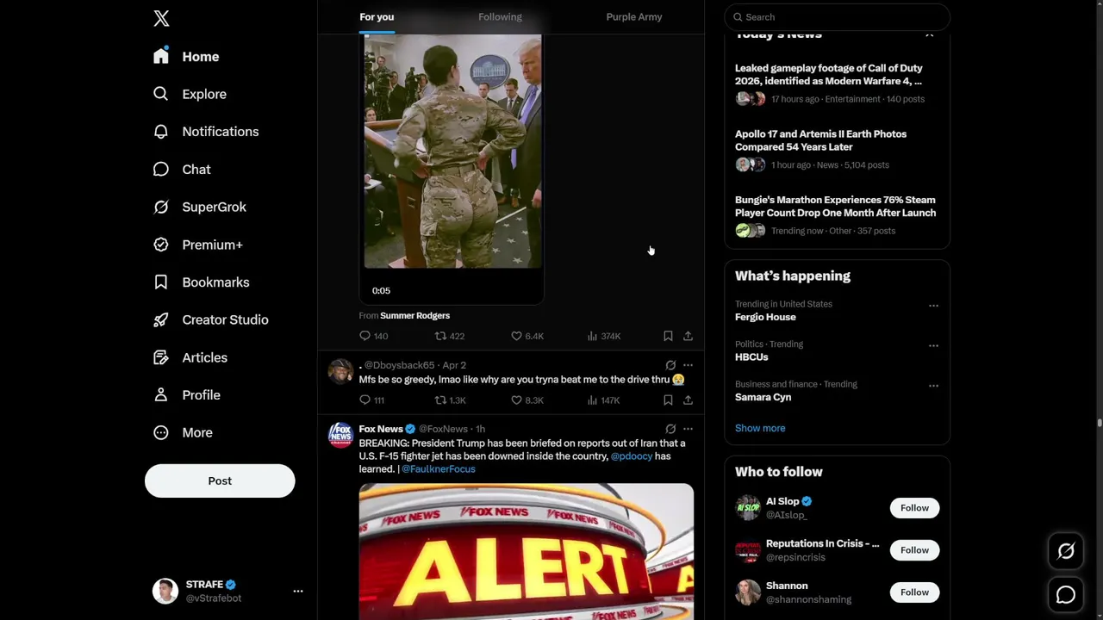Screen dimensions: 1103x620
Task: Repost Dboysback65 post with 1.3K reposts
Action: [x=450, y=400]
